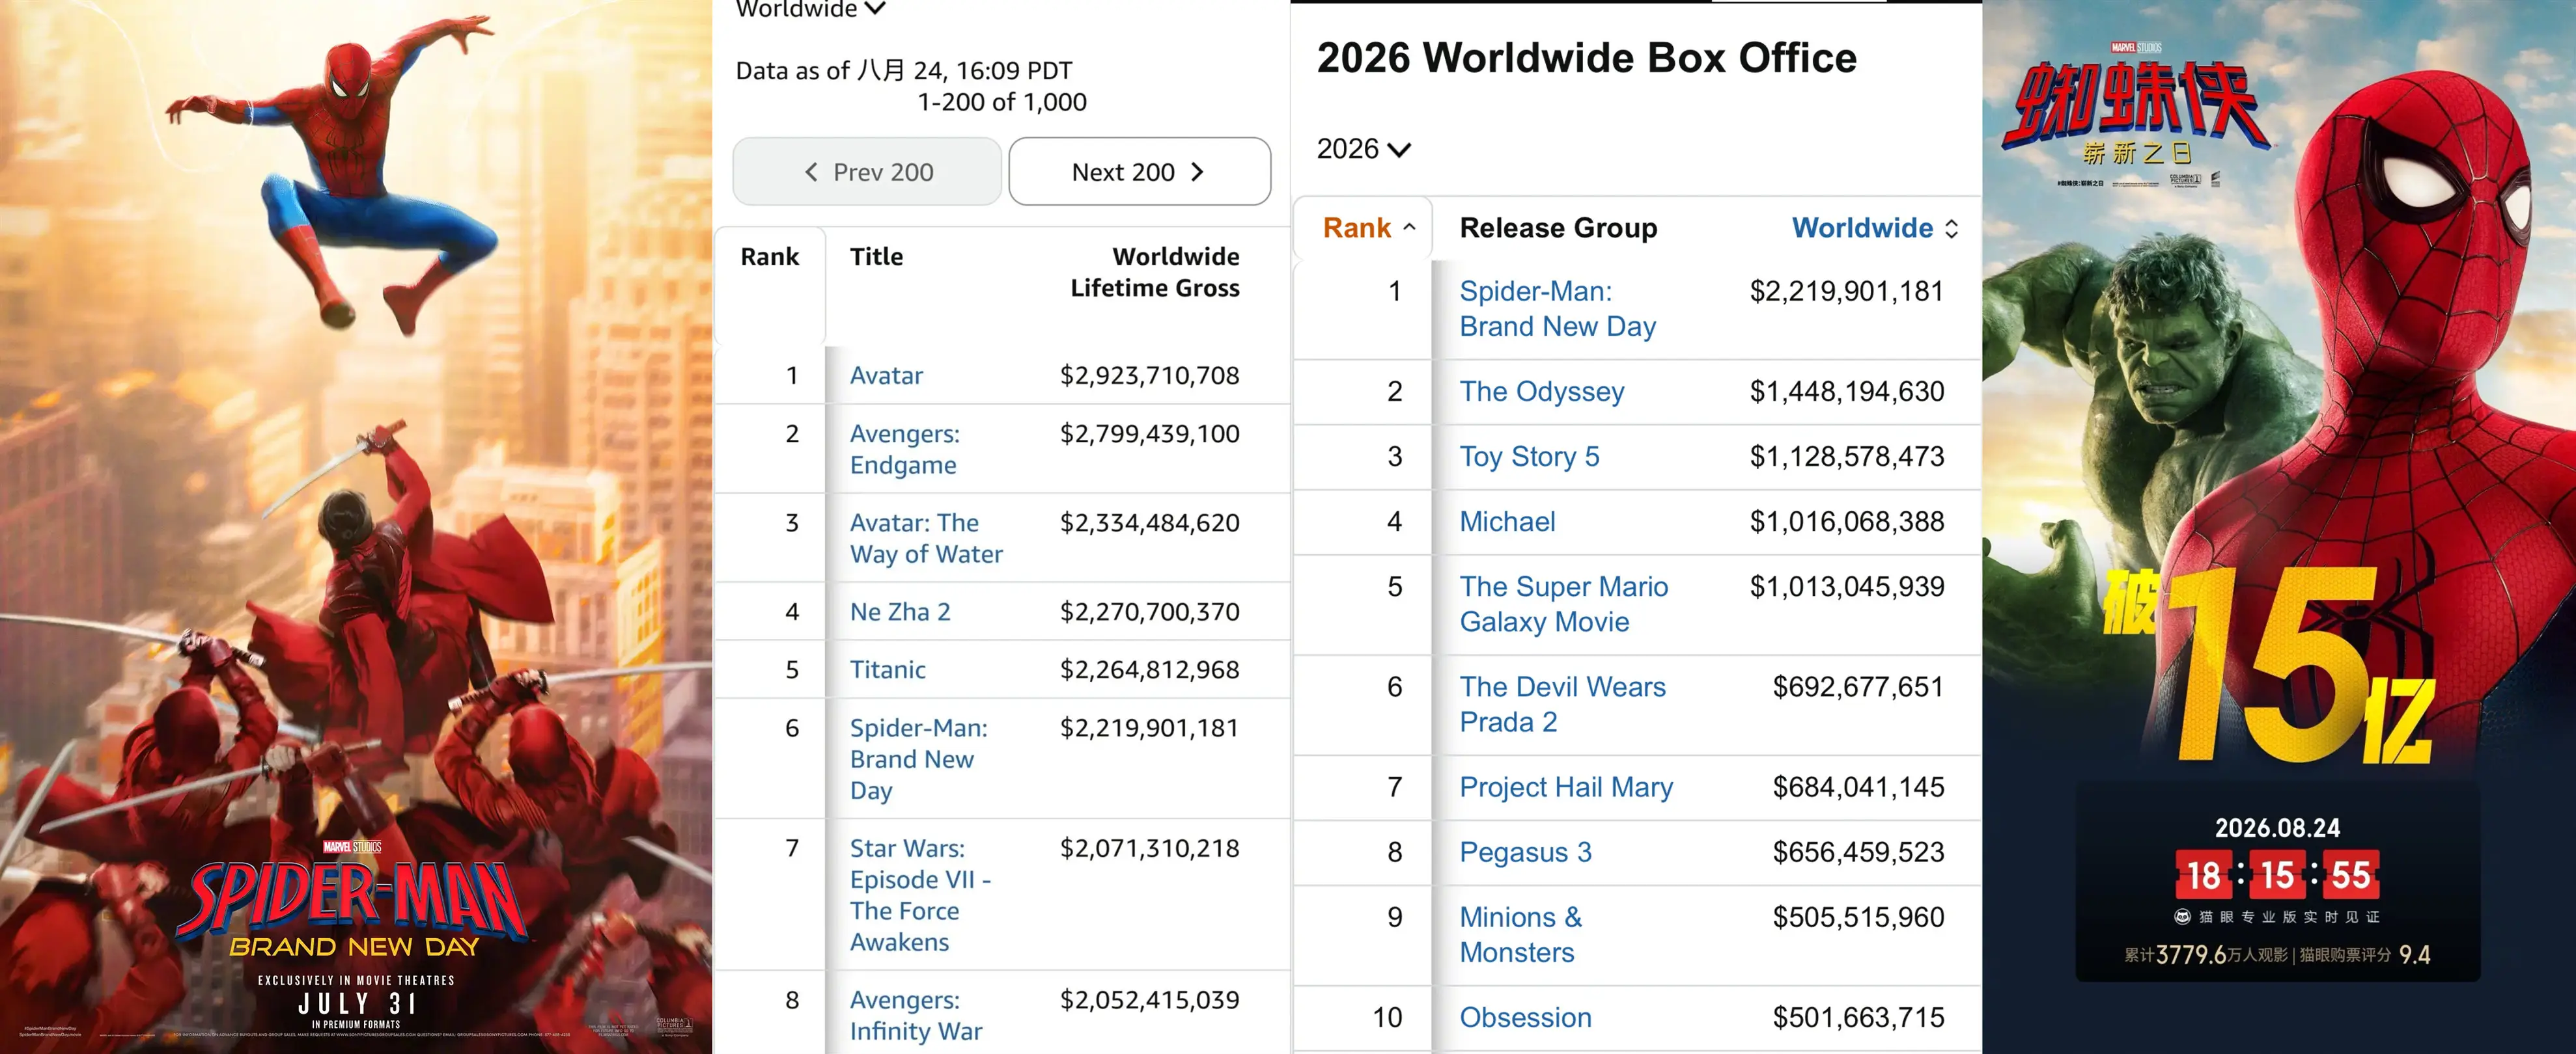Image resolution: width=2576 pixels, height=1054 pixels.
Task: Click the Title column header
Action: click(x=876, y=257)
